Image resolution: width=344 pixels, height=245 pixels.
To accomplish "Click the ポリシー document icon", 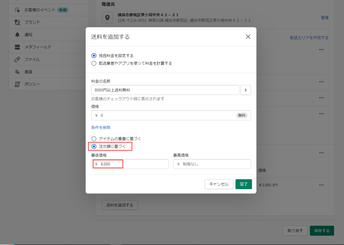I will pos(17,84).
